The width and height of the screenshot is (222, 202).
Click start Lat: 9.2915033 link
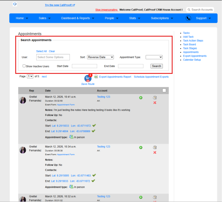click(60, 126)
